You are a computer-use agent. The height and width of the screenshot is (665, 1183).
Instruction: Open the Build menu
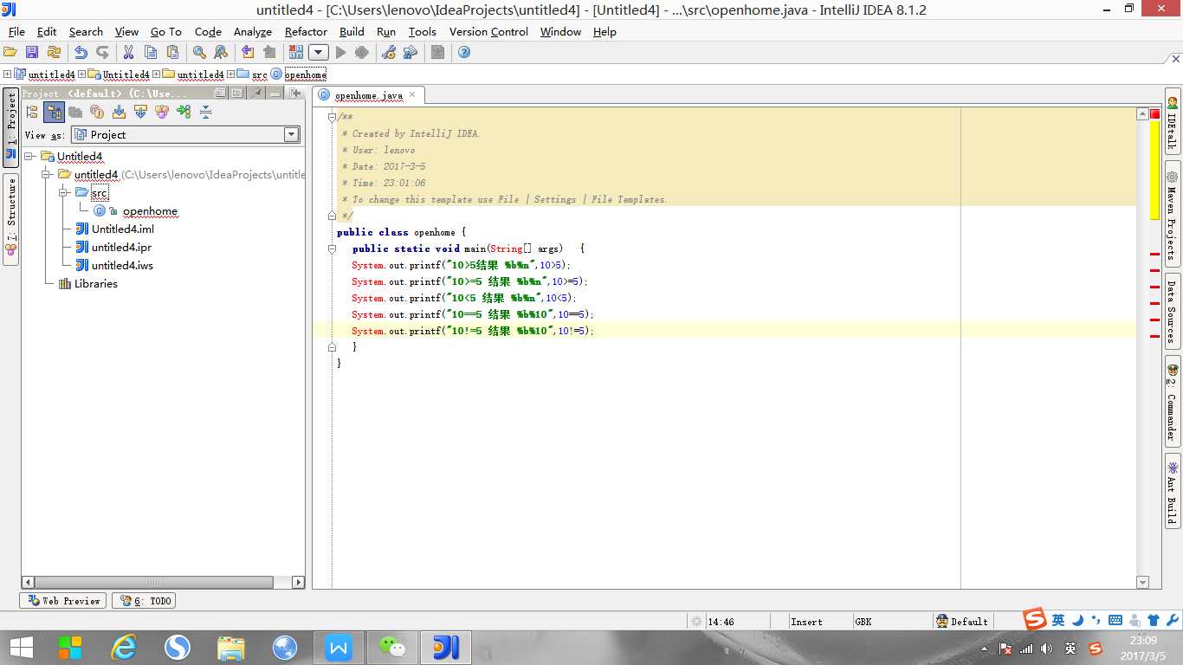coord(352,31)
